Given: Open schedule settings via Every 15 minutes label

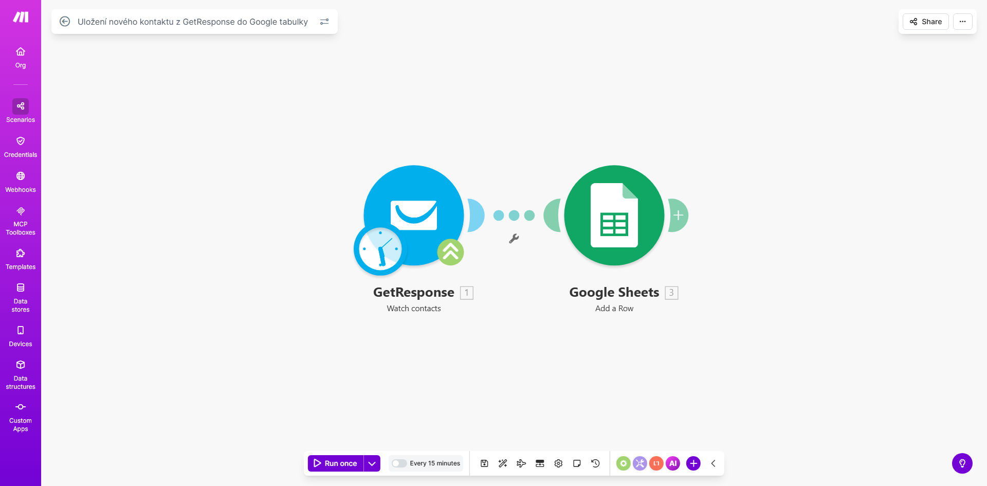Looking at the screenshot, I should pos(435,463).
